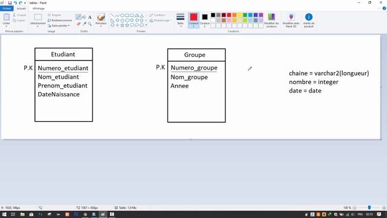
Task: Click the Numero_etudiant text on canvas
Action: [63, 68]
